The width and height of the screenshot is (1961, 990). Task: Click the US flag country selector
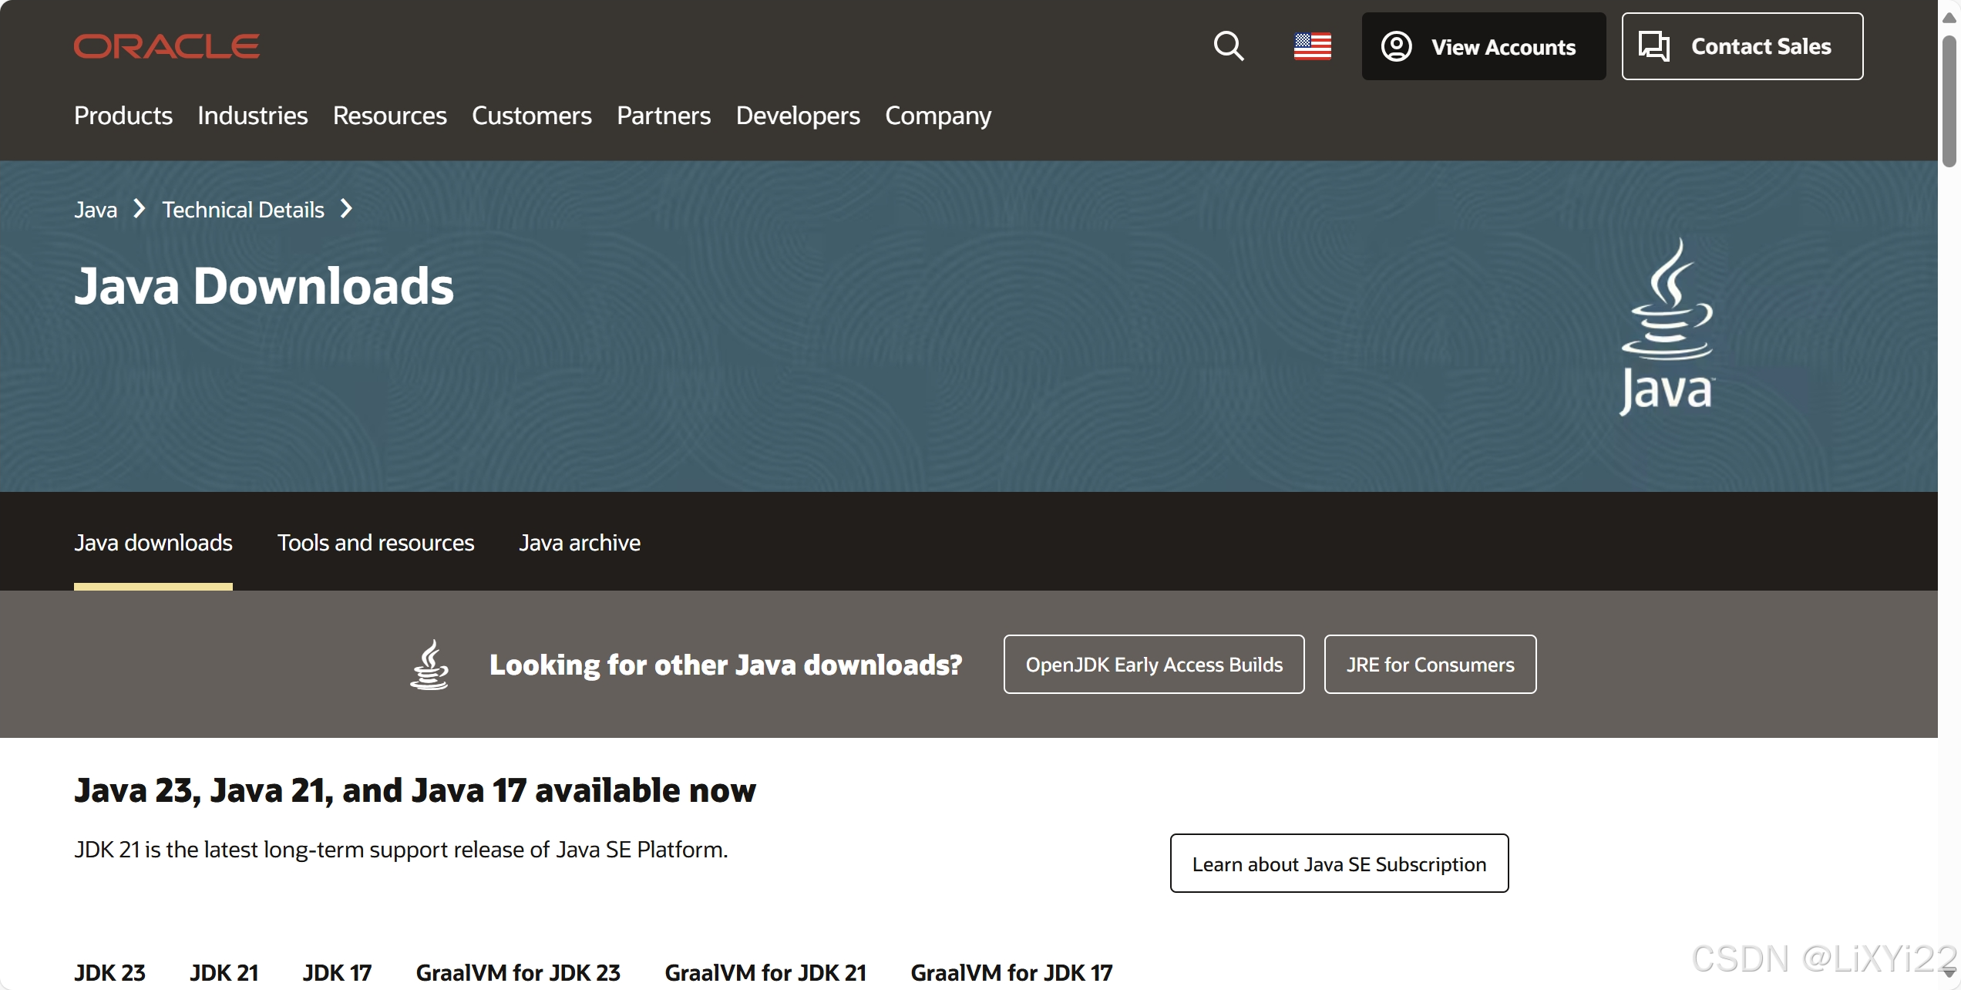pyautogui.click(x=1312, y=46)
